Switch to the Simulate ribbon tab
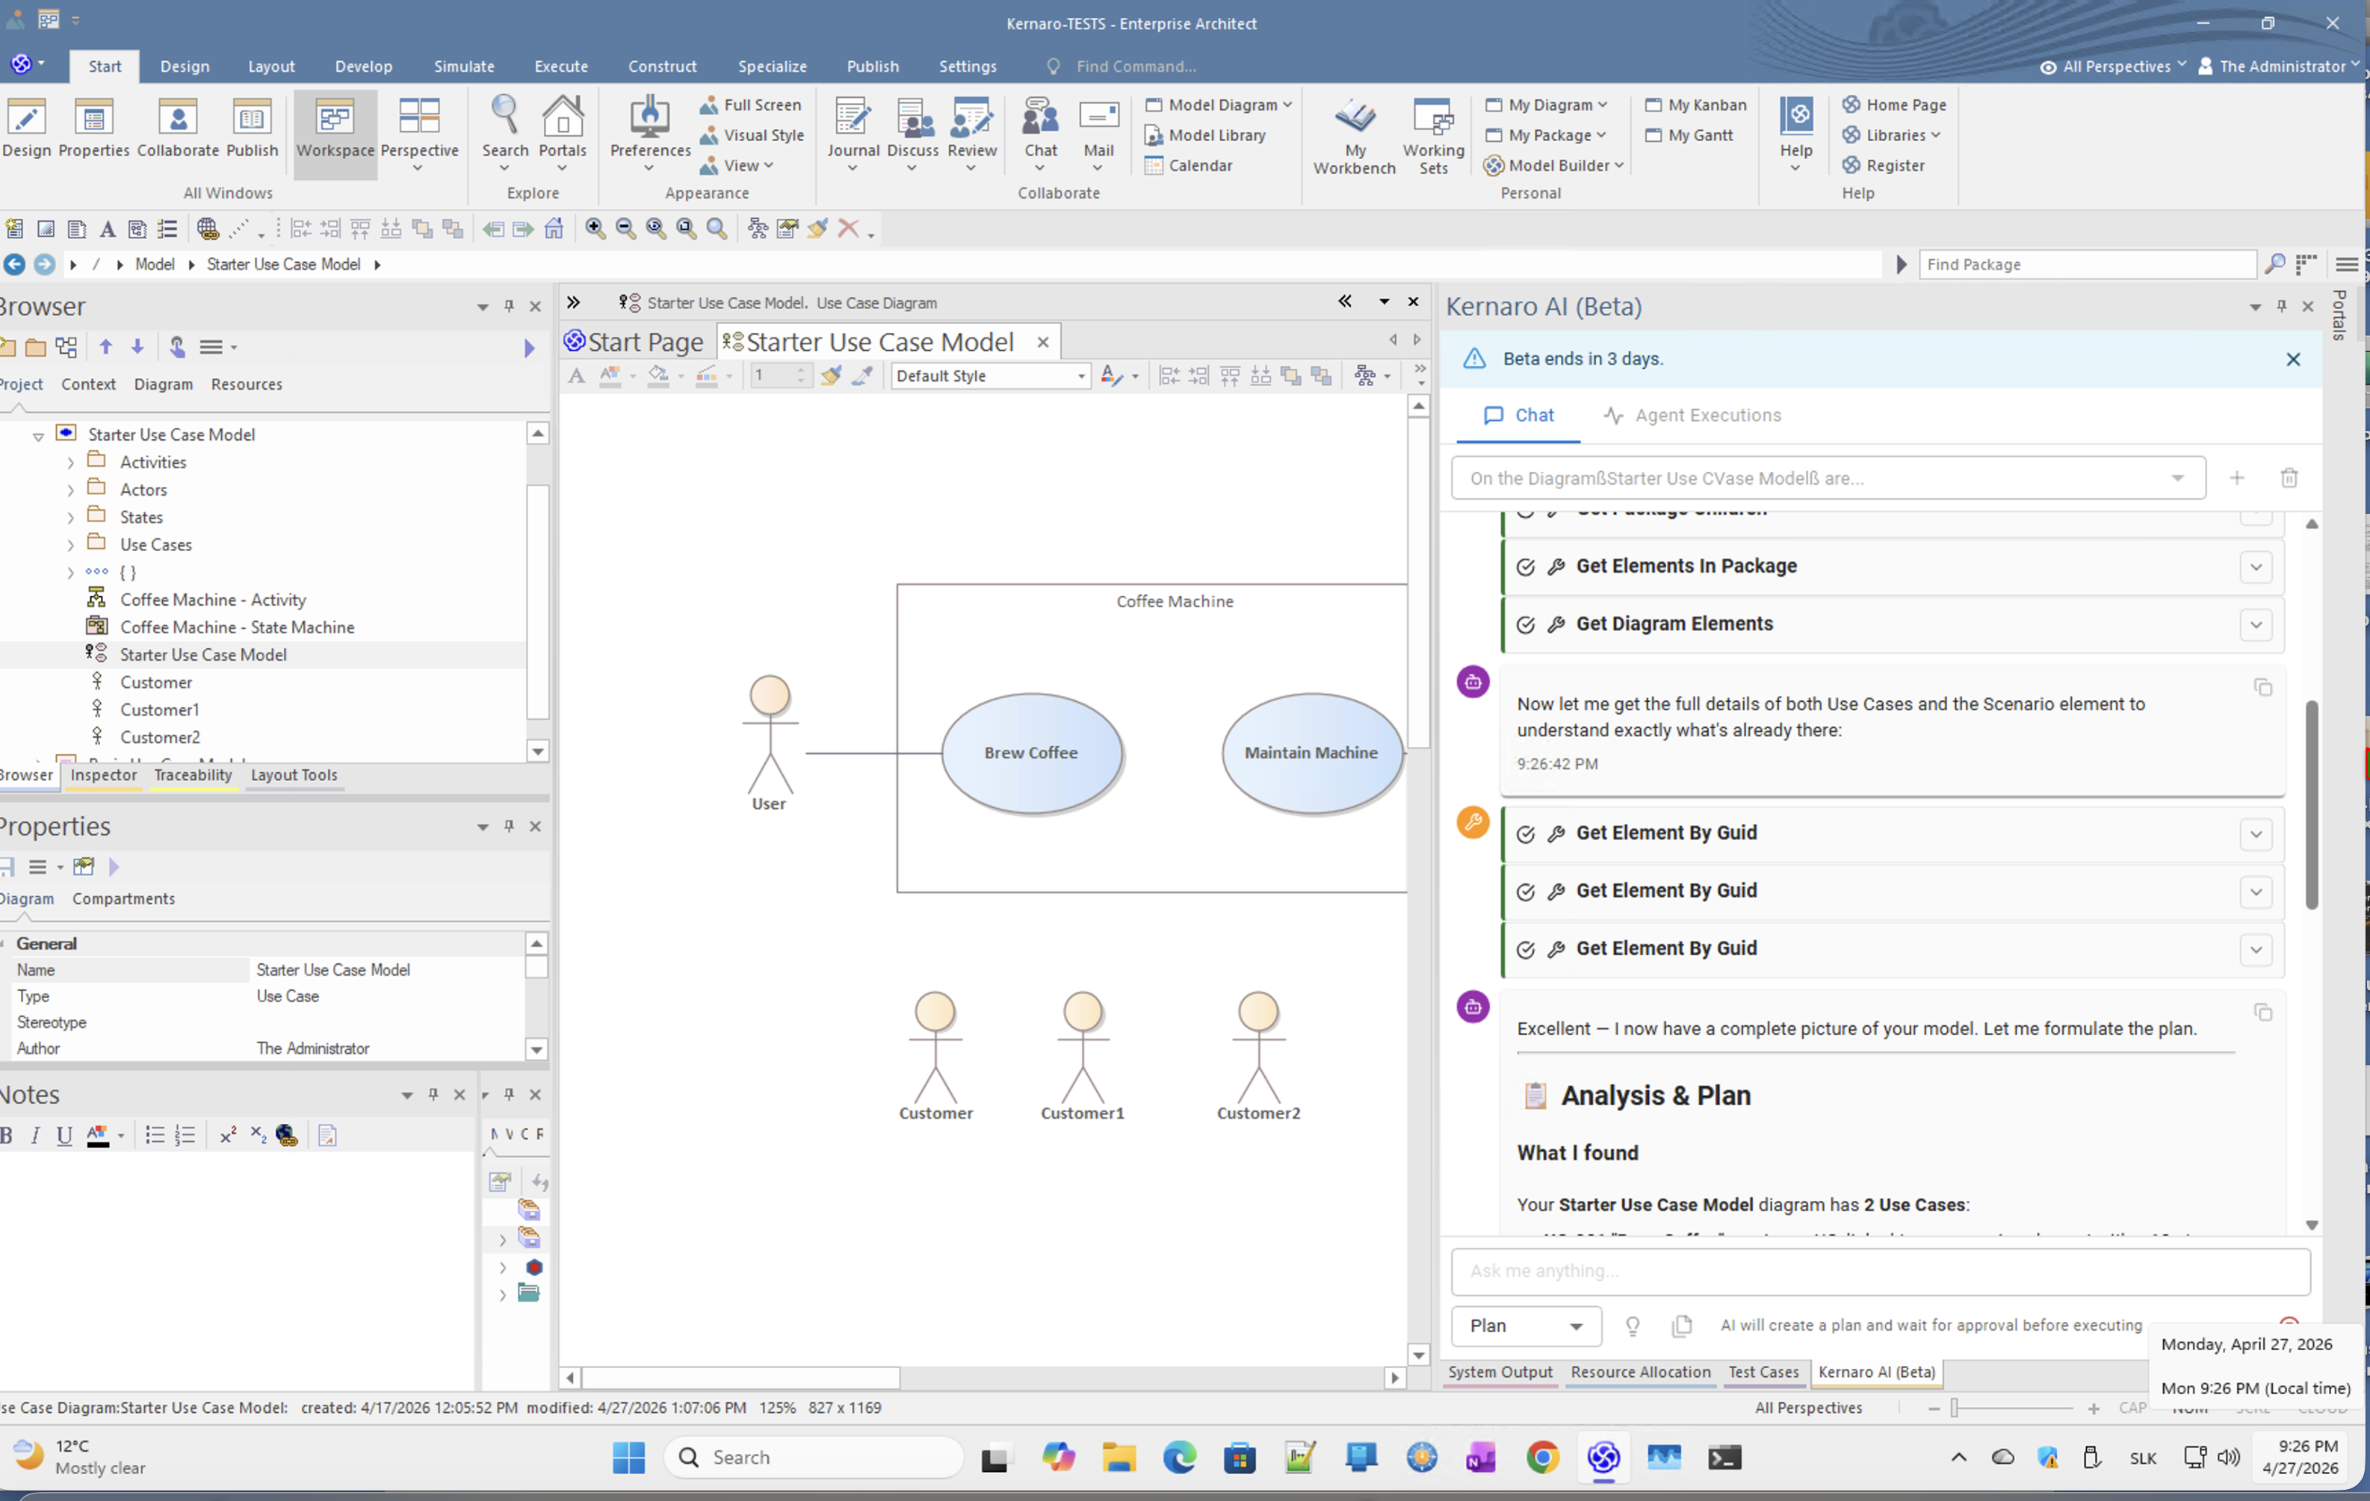The width and height of the screenshot is (2370, 1501). pyautogui.click(x=463, y=66)
